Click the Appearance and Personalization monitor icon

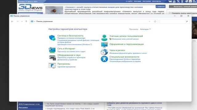pyautogui.click(x=104, y=45)
